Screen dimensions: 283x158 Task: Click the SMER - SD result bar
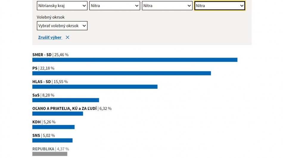click(135, 60)
